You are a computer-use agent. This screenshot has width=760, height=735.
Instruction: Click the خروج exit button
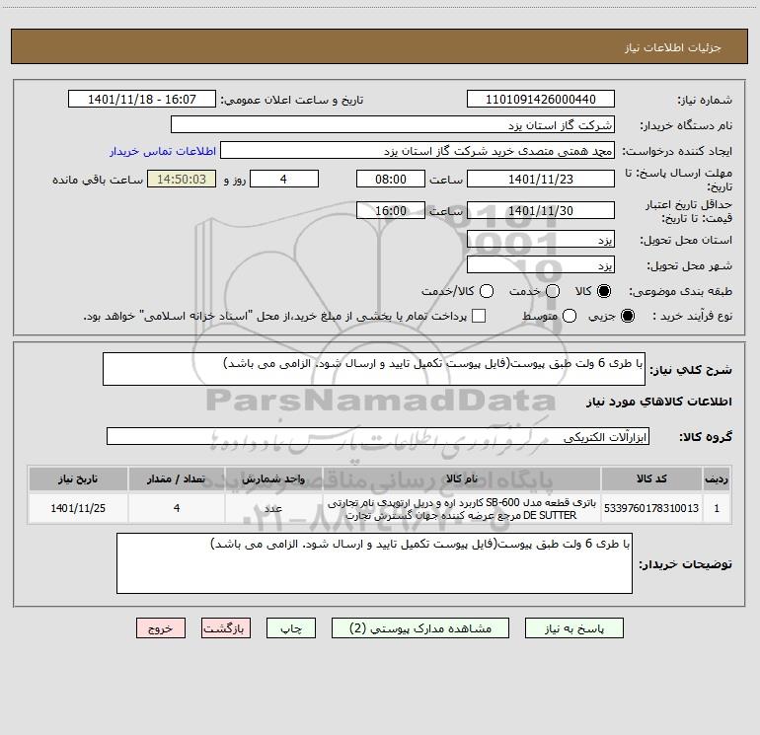pyautogui.click(x=161, y=628)
